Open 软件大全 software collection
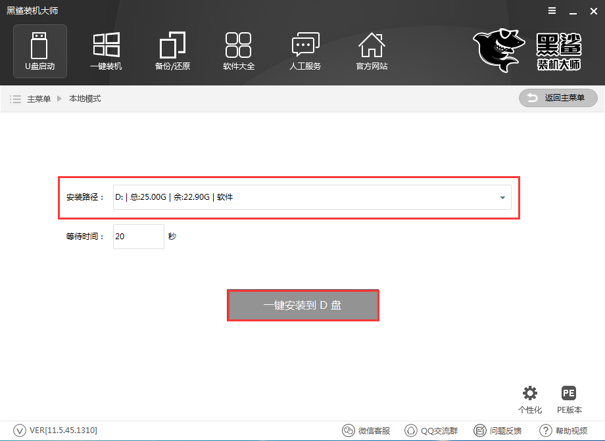 [x=238, y=50]
